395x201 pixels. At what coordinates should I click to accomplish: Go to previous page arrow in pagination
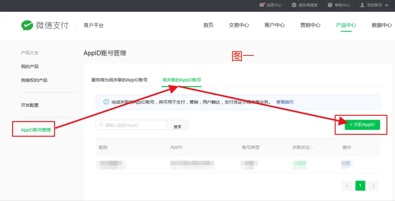point(347,185)
